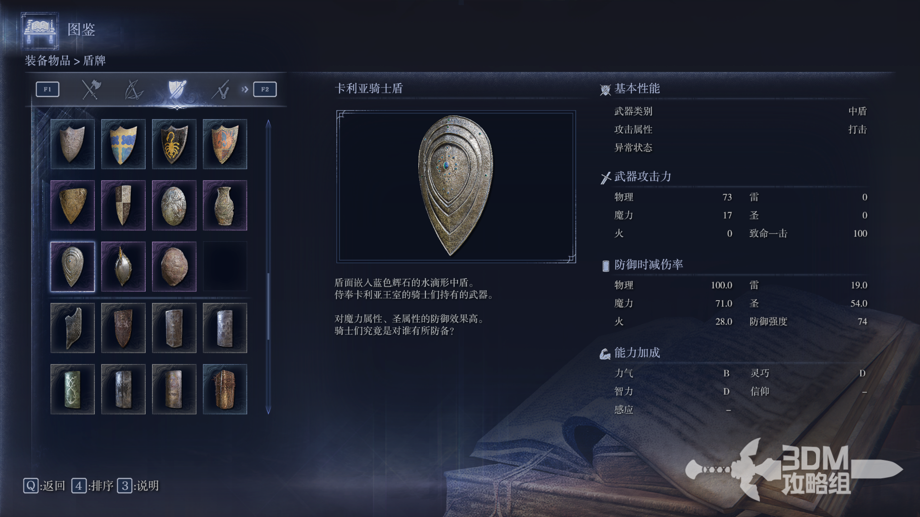The width and height of the screenshot is (920, 517).
Task: Select the pointed spiked buckler shield
Action: click(x=123, y=267)
